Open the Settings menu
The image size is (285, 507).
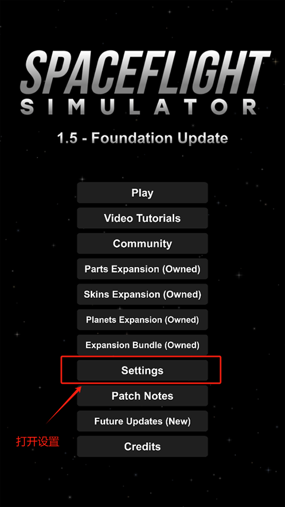point(142,370)
